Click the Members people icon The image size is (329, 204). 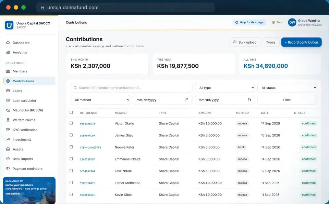[x=8, y=71]
